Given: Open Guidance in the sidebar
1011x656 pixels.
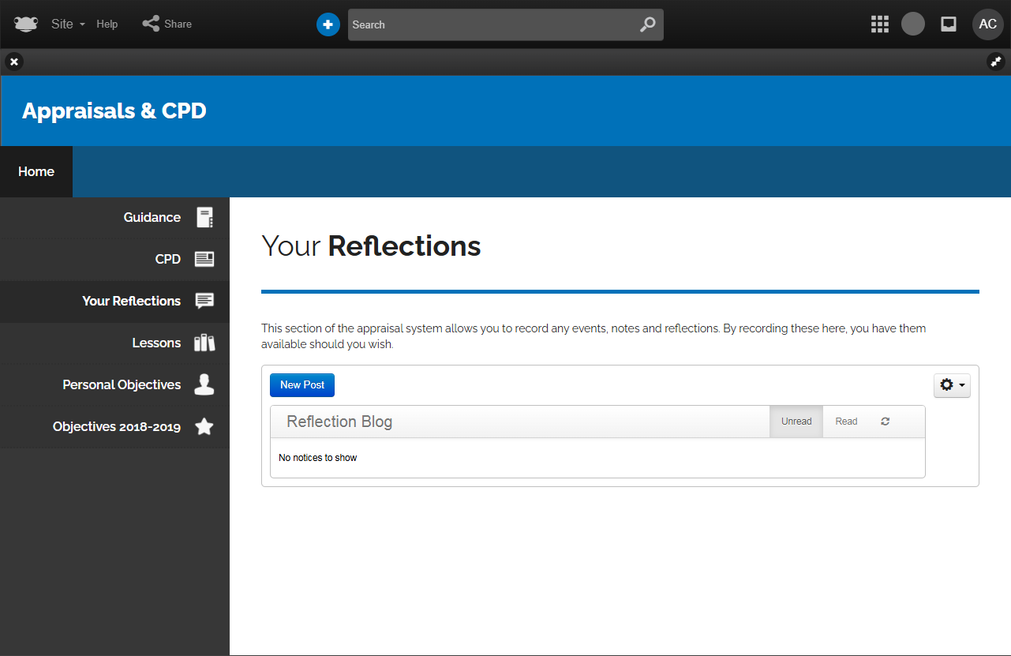Looking at the screenshot, I should click(x=152, y=217).
